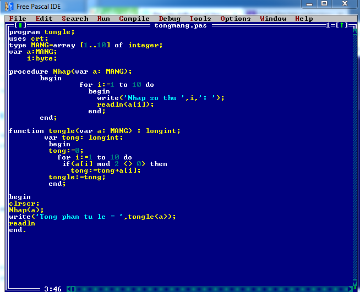Click the vertical scrollbar track
Screen dimensions: 360x292
(x=355, y=158)
